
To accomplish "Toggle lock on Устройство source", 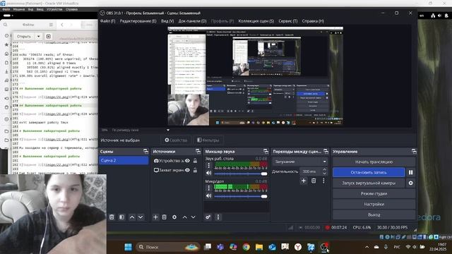I will tap(195, 161).
